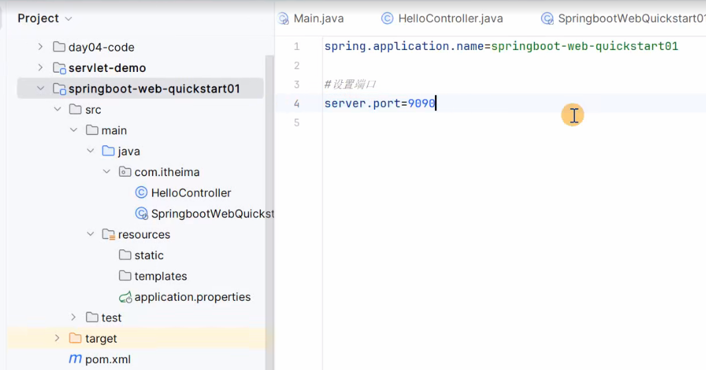Collapse the resources folder
Screen dimensions: 706x370
pyautogui.click(x=91, y=234)
